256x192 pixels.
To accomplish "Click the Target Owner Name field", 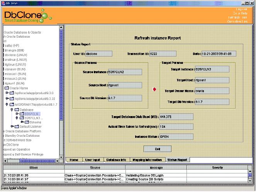I will (x=212, y=91).
